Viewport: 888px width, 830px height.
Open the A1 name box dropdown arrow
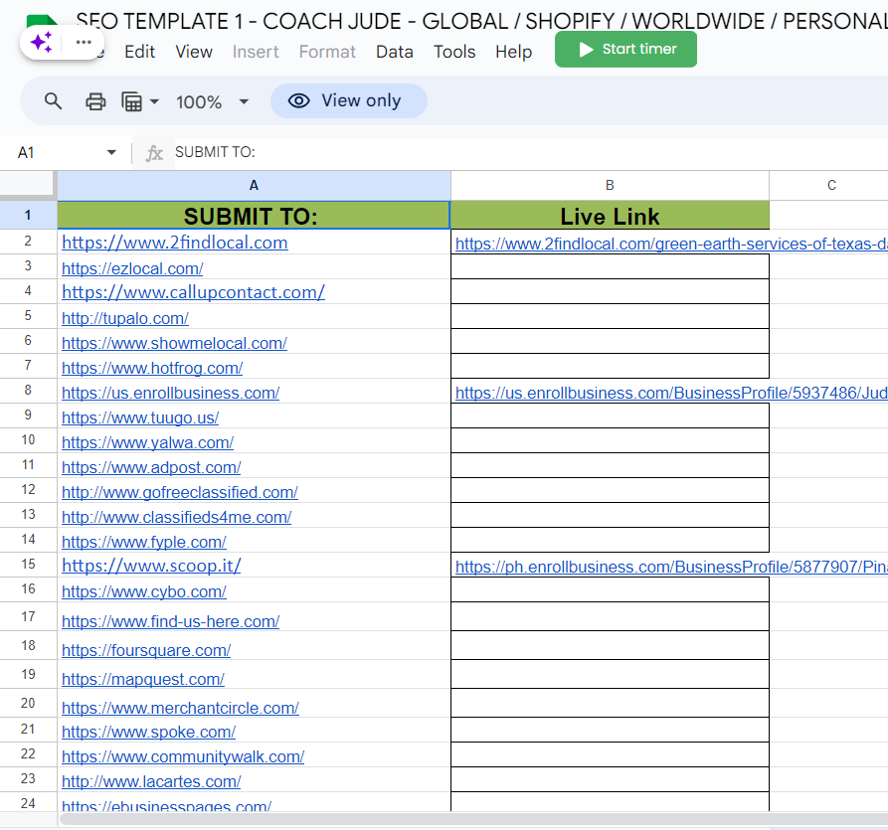click(111, 152)
